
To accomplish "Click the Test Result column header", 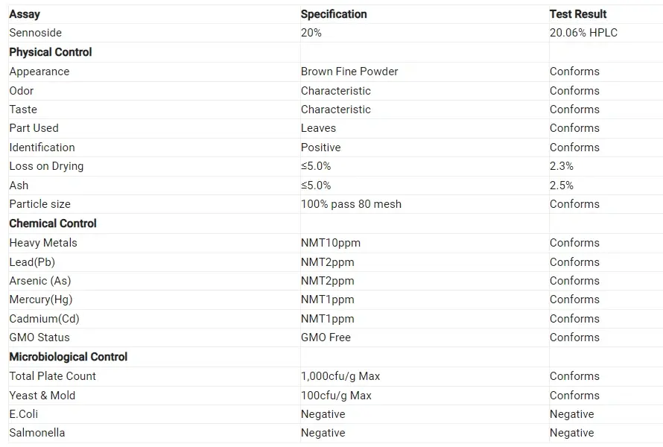I will (x=578, y=14).
